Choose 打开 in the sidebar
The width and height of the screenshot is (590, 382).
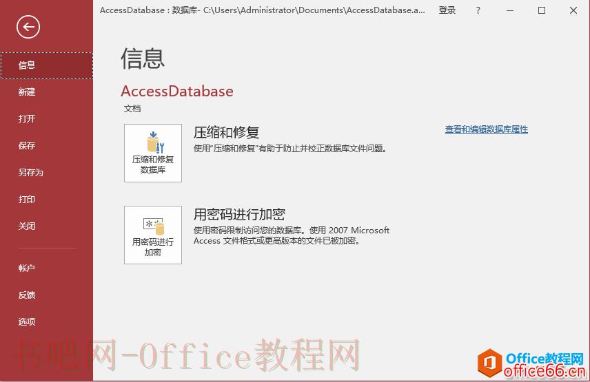tap(46, 119)
